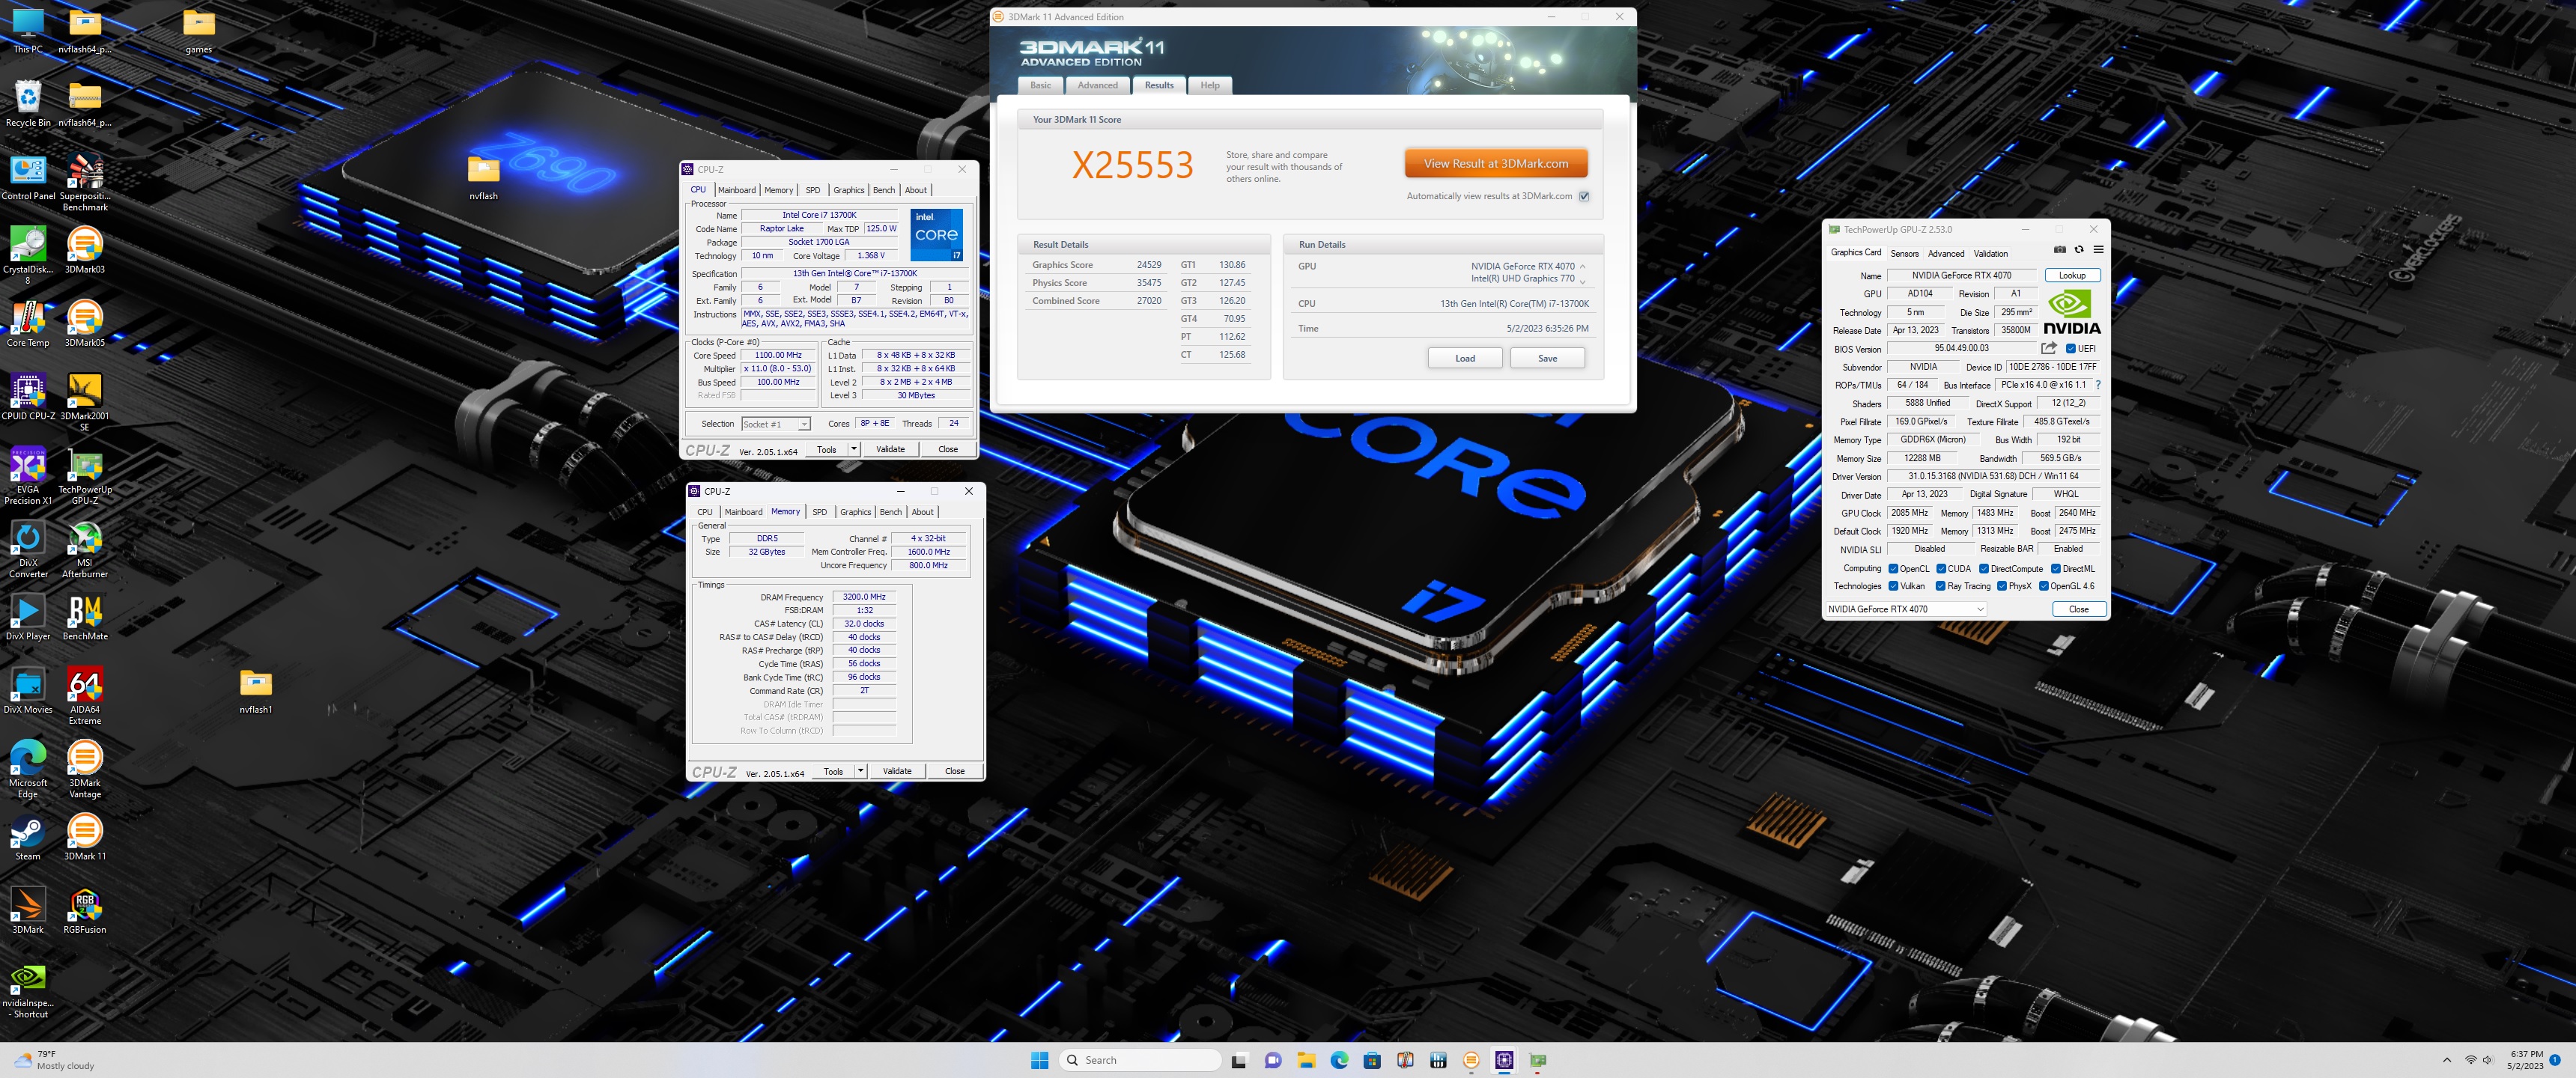
Task: Open the 3DMark Vantage desktop shortcut
Action: pos(85,769)
